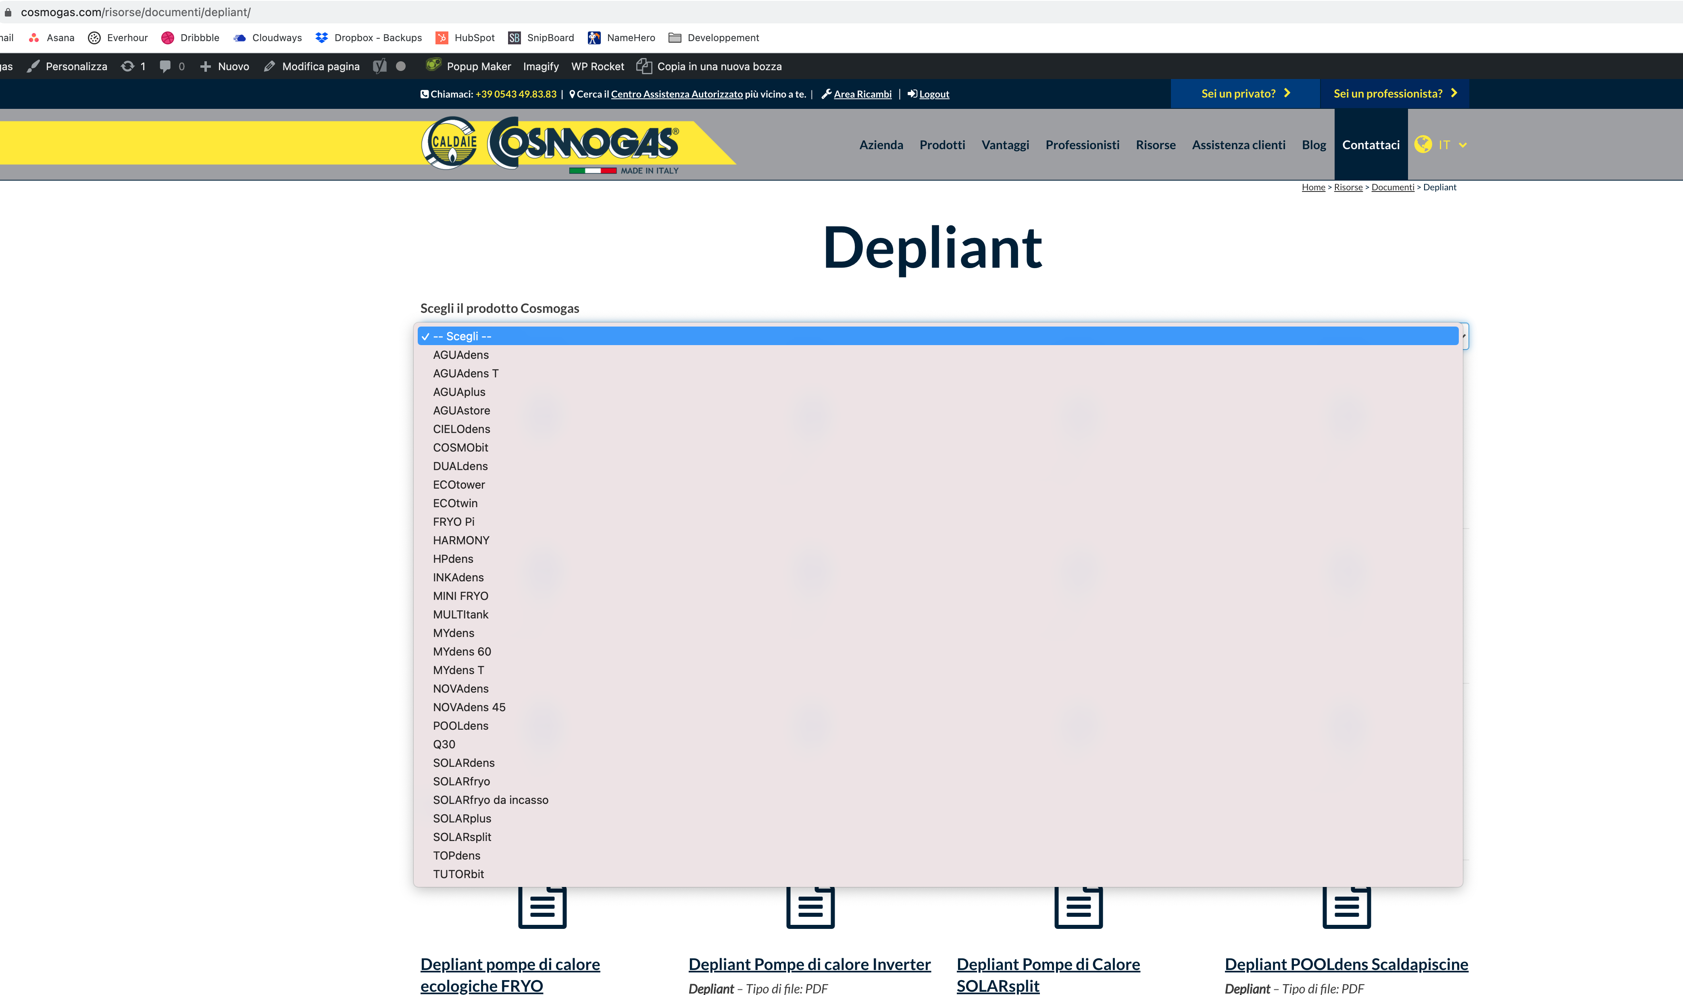Open Depliant Pompe di calore Inverter link
This screenshot has width=1683, height=995.
coord(809,964)
